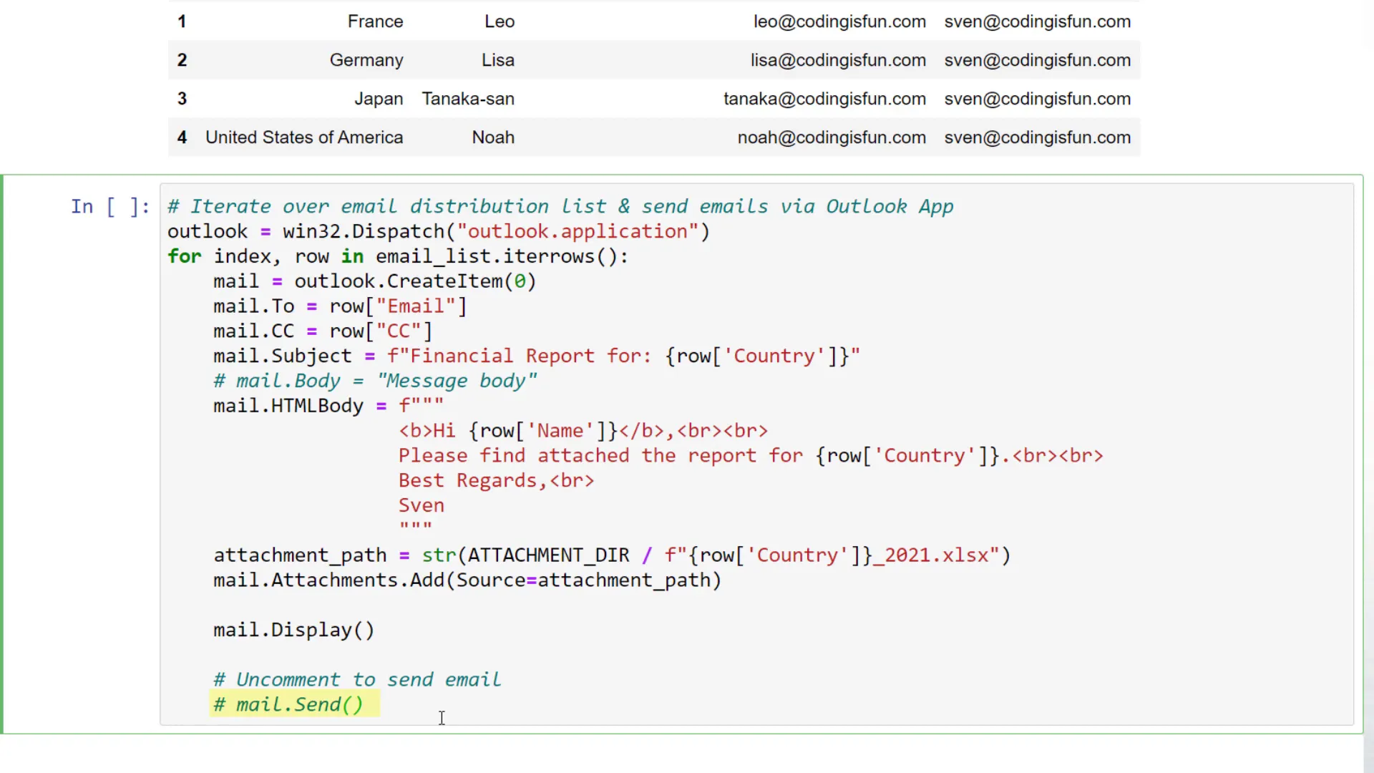Select lisa@codingisfun.com email cell
The width and height of the screenshot is (1374, 773).
pyautogui.click(x=837, y=60)
